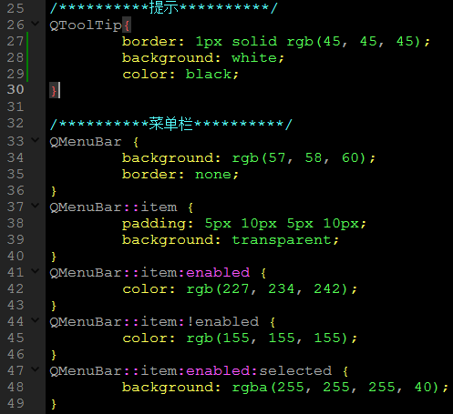Collapse the QToolTip block fold arrow

click(36, 23)
